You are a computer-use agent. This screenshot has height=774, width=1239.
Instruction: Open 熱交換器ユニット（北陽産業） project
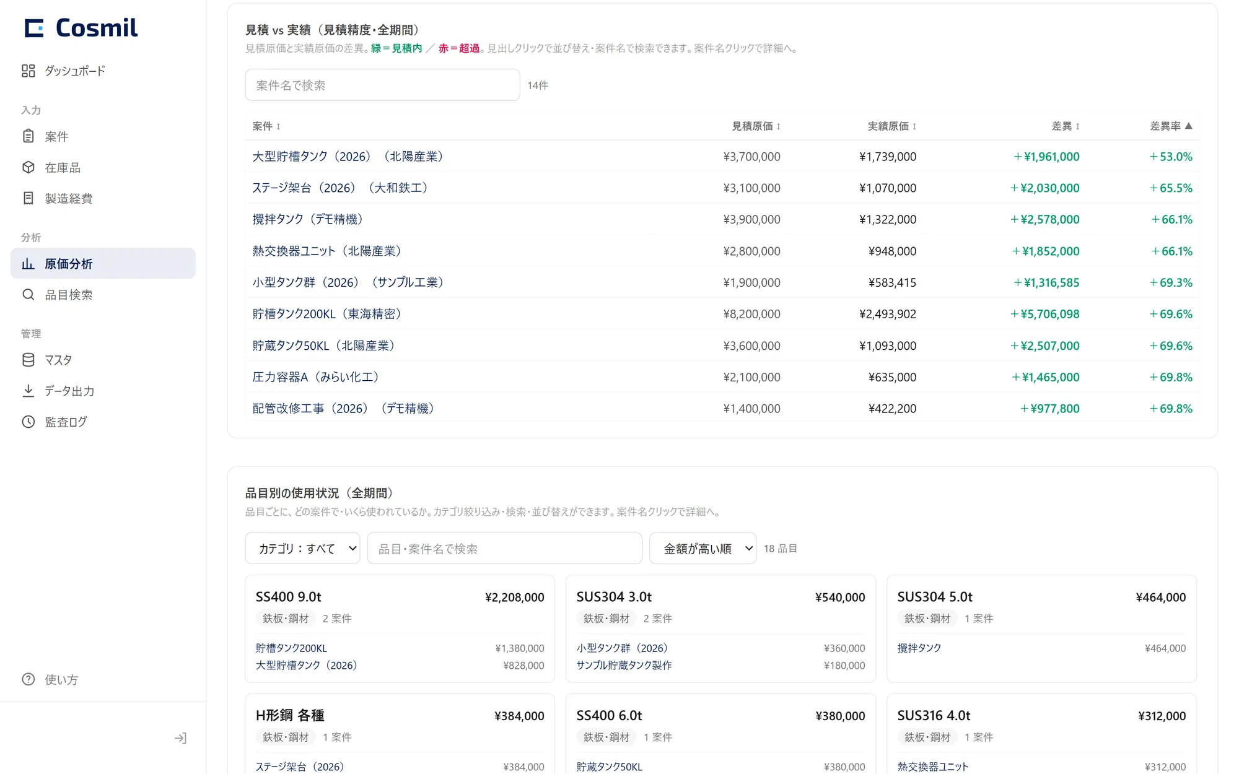pos(328,251)
